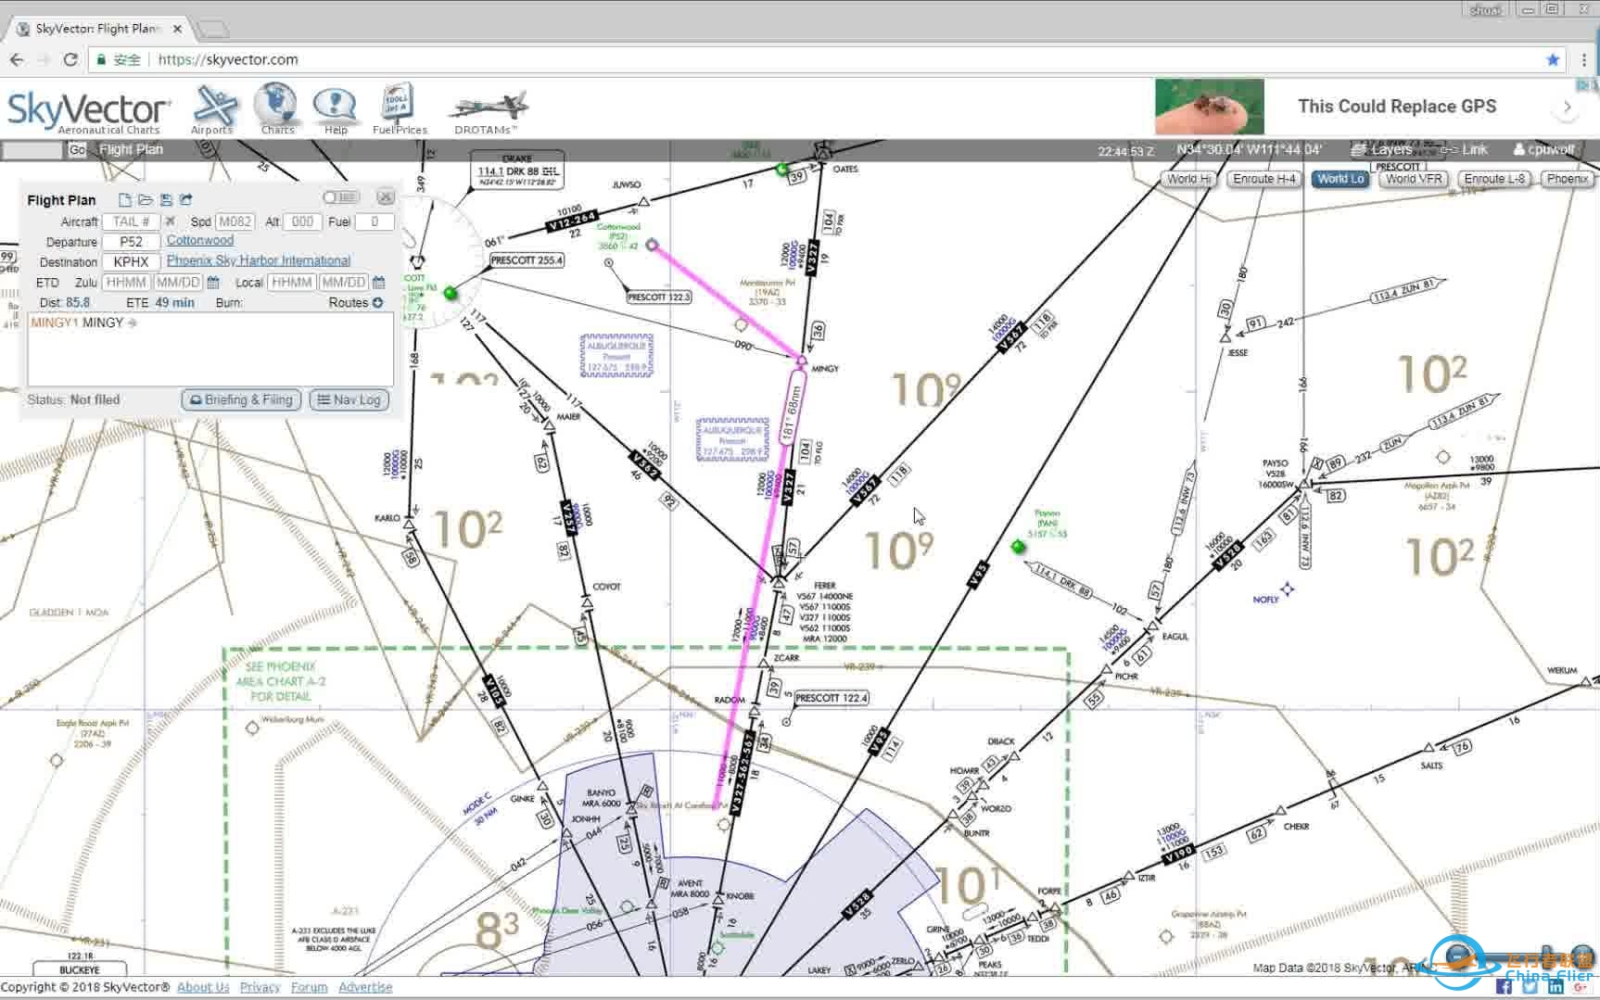Viewport: 1600px width, 1000px height.
Task: Switch to the Enroute L-8 chart
Action: [1494, 179]
